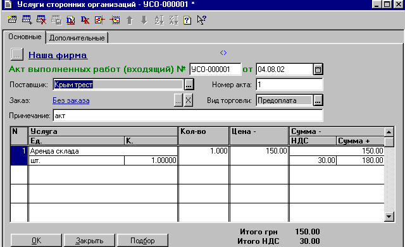Click the icon with right-pointing red arrow
This screenshot has width=405, height=247.
pyautogui.click(x=115, y=20)
